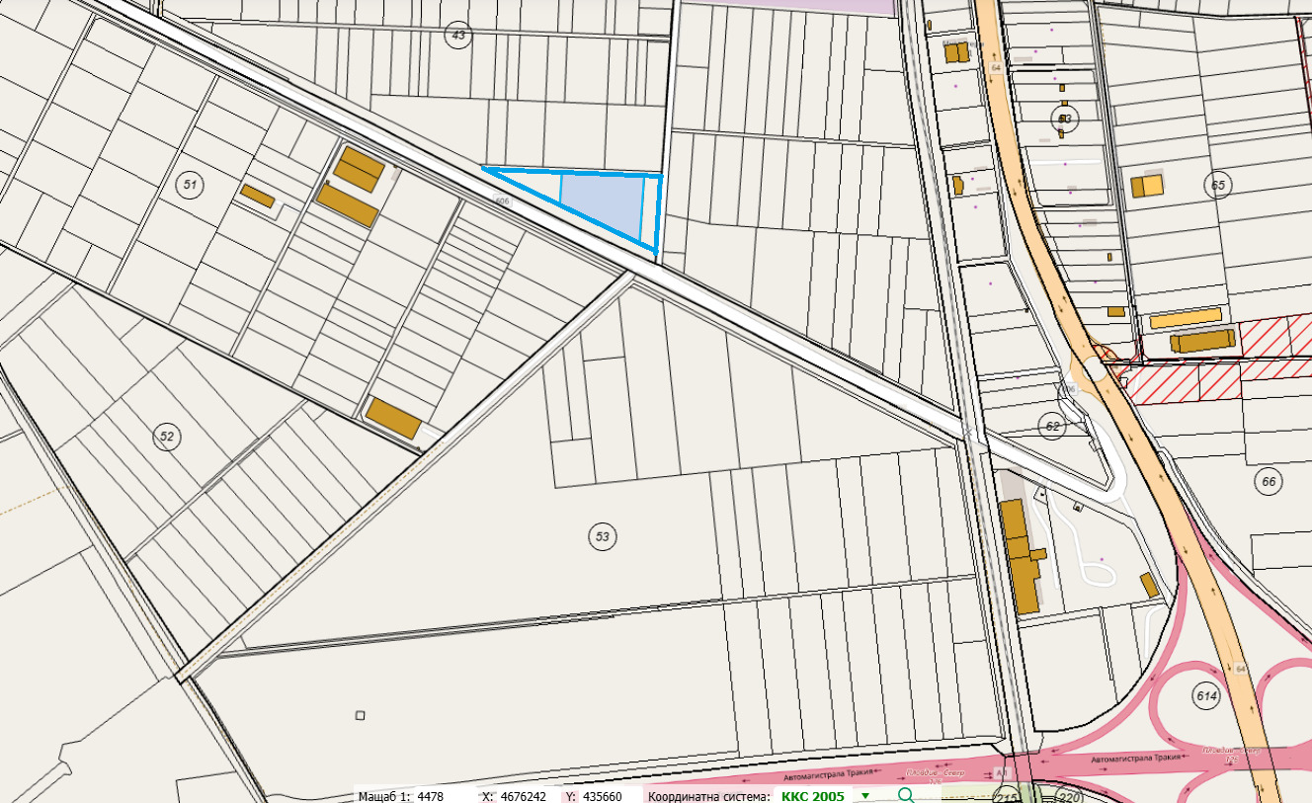
Task: Select the Y coordinate value 435660
Action: [x=603, y=796]
